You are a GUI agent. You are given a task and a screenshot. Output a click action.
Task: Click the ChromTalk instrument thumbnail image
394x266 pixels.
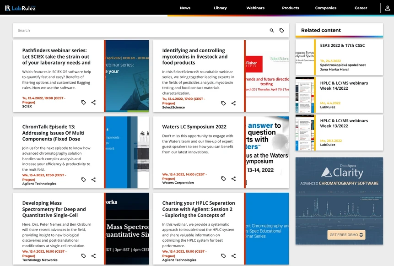point(127,152)
